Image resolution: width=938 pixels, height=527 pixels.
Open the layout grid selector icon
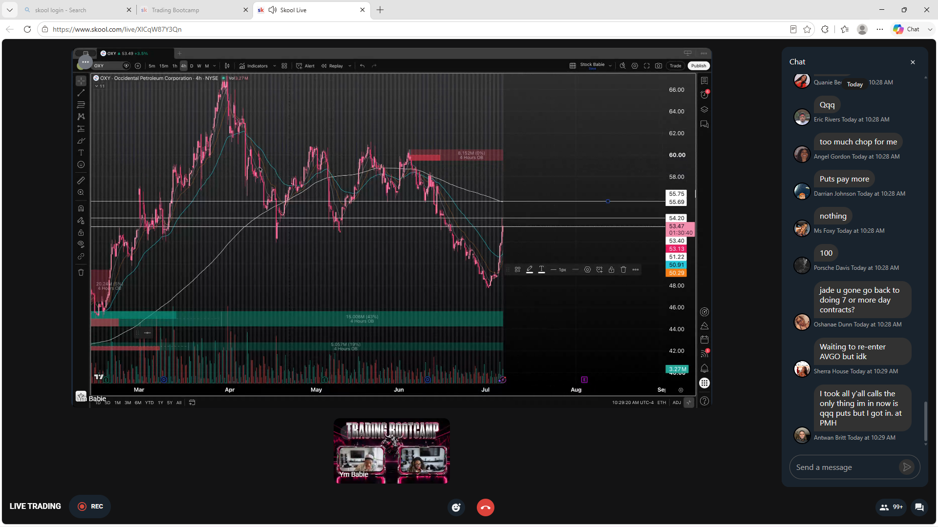click(573, 66)
